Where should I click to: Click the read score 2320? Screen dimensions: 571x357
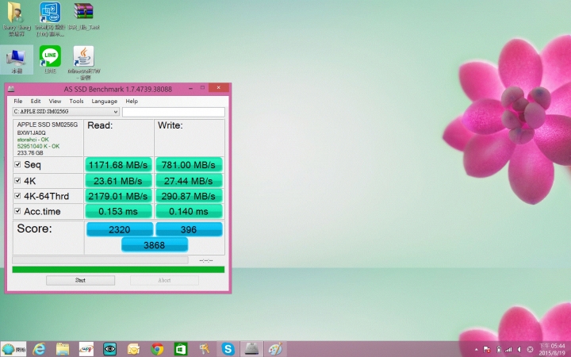click(x=120, y=229)
